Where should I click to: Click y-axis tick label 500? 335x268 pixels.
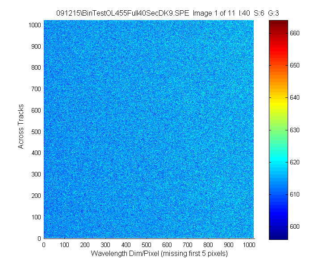coord(36,132)
